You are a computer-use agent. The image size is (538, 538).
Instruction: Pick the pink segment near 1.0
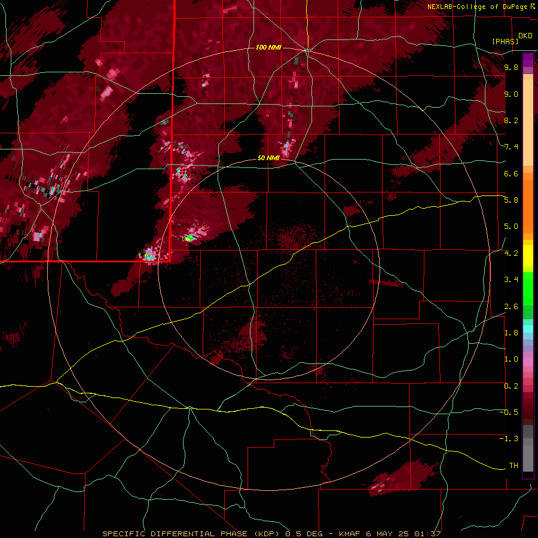pos(528,362)
